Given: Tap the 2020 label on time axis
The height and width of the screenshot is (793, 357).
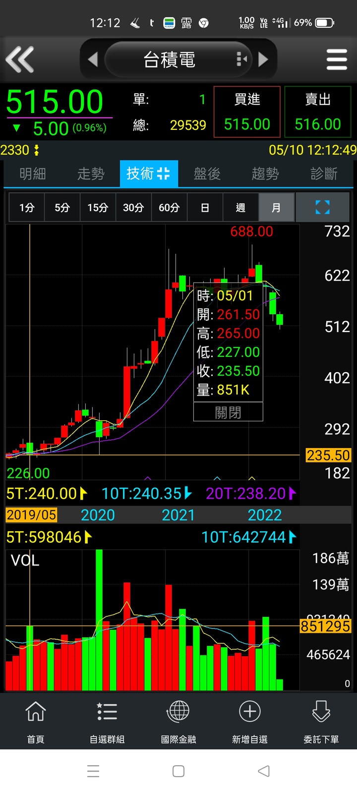Looking at the screenshot, I should [98, 515].
